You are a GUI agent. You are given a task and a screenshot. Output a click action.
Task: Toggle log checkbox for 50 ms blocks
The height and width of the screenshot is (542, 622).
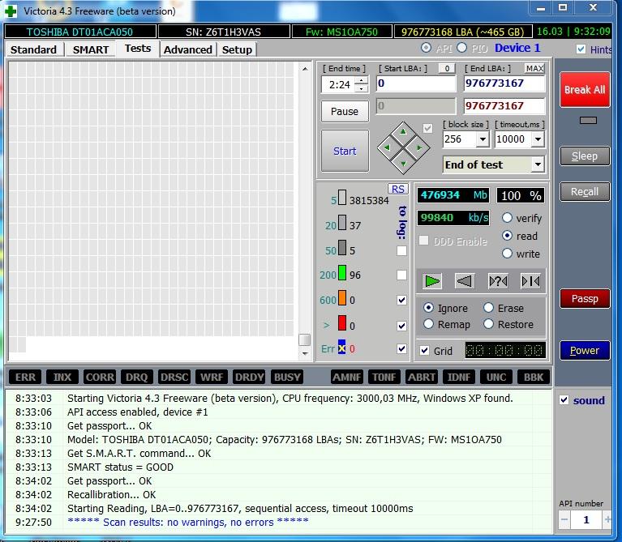[402, 251]
